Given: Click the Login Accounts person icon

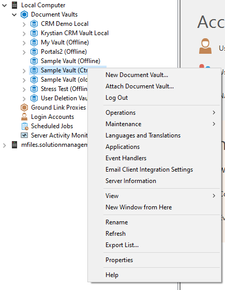Looking at the screenshot, I should [24, 117].
